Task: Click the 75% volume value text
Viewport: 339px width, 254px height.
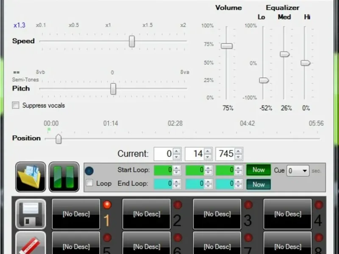Action: 228,108
